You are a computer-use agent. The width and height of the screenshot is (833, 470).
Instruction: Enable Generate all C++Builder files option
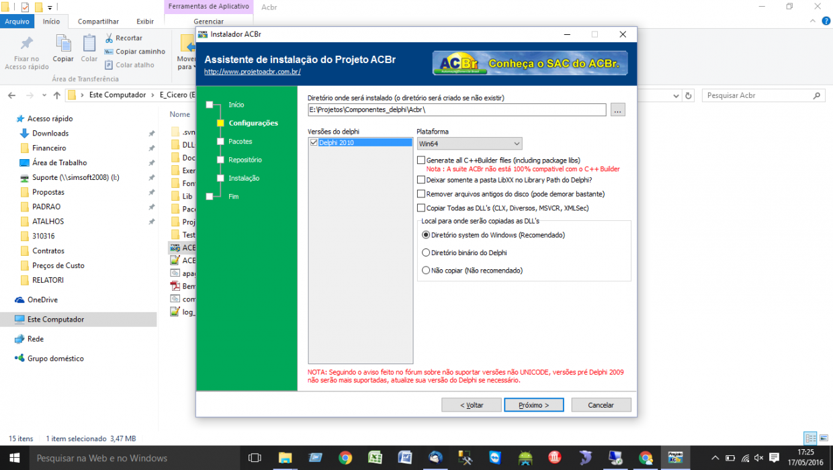pos(421,160)
